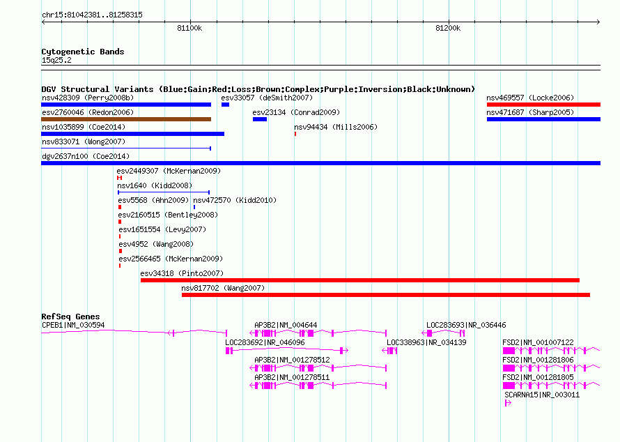Select the esv5568 (Ahn2009) label

153,200
